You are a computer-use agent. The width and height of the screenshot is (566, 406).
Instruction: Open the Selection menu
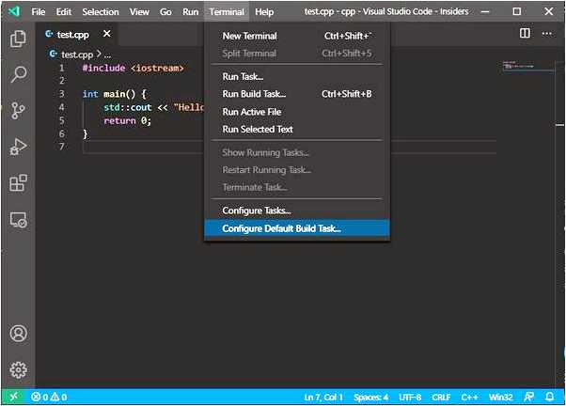click(x=101, y=12)
